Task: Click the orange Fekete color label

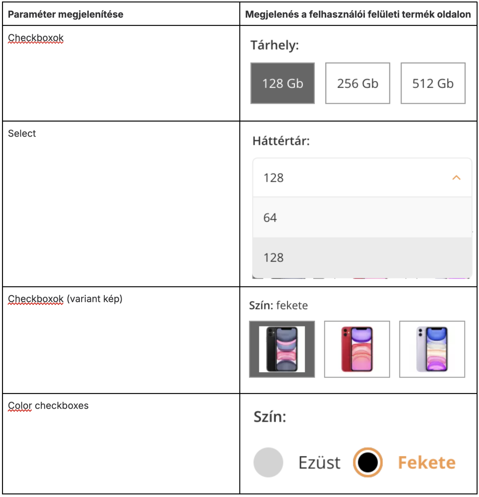Action: click(427, 463)
